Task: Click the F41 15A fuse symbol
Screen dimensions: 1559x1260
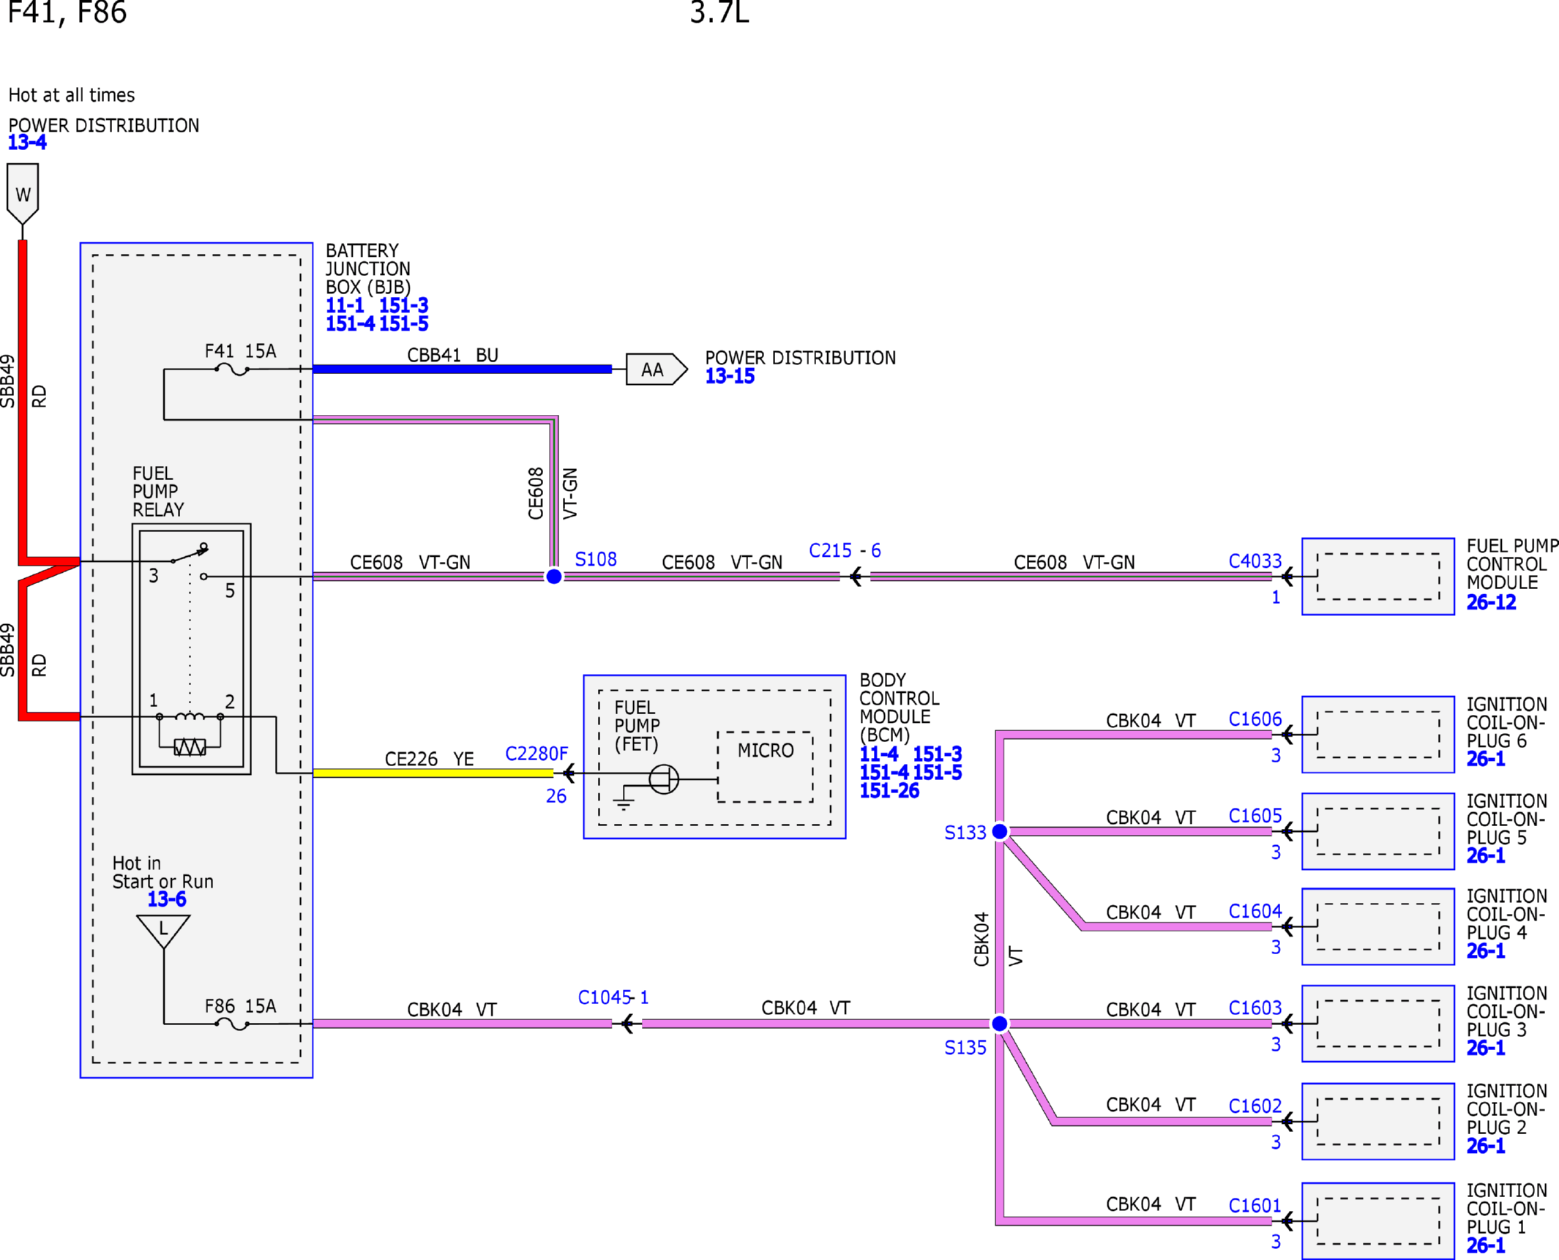Action: (x=233, y=370)
